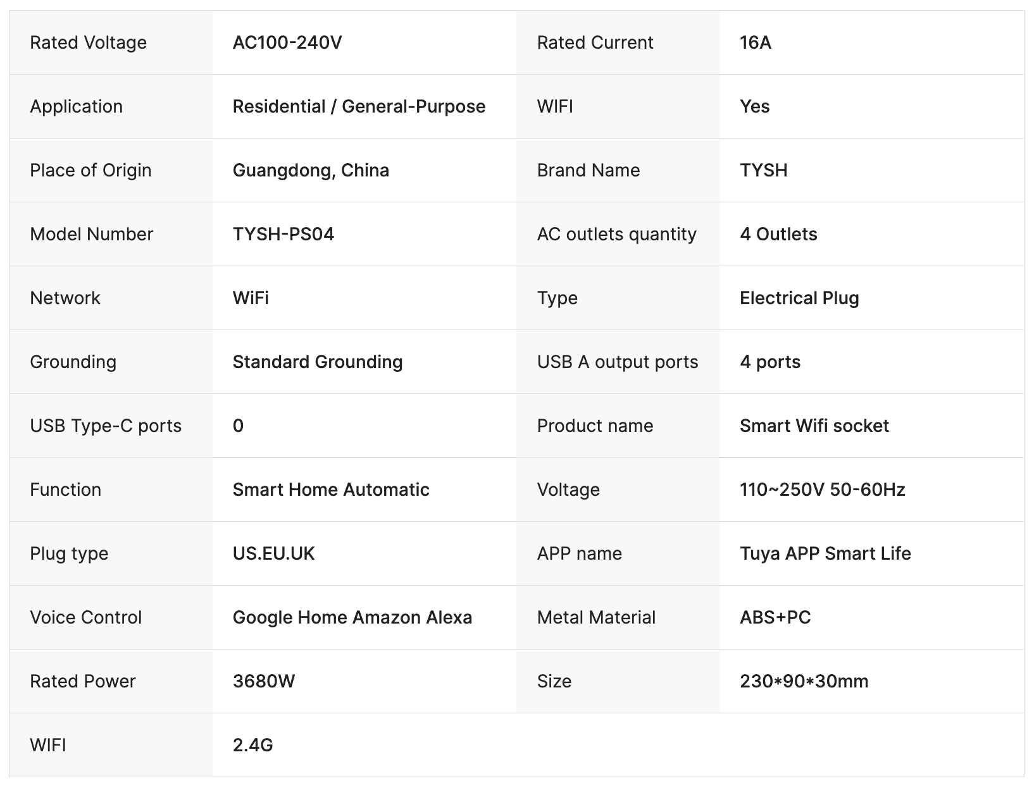Click the TYSH brand name value
The height and width of the screenshot is (788, 1034).
[764, 170]
